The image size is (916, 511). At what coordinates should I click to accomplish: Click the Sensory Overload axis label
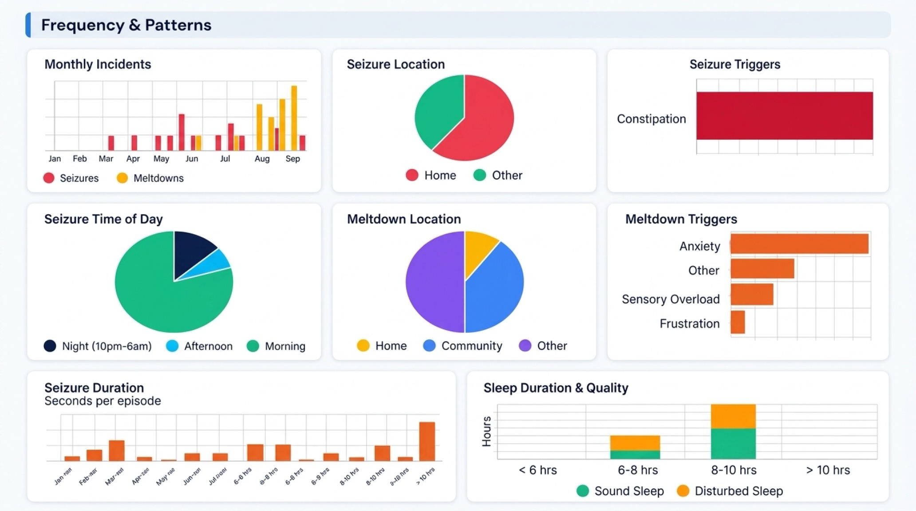671,299
